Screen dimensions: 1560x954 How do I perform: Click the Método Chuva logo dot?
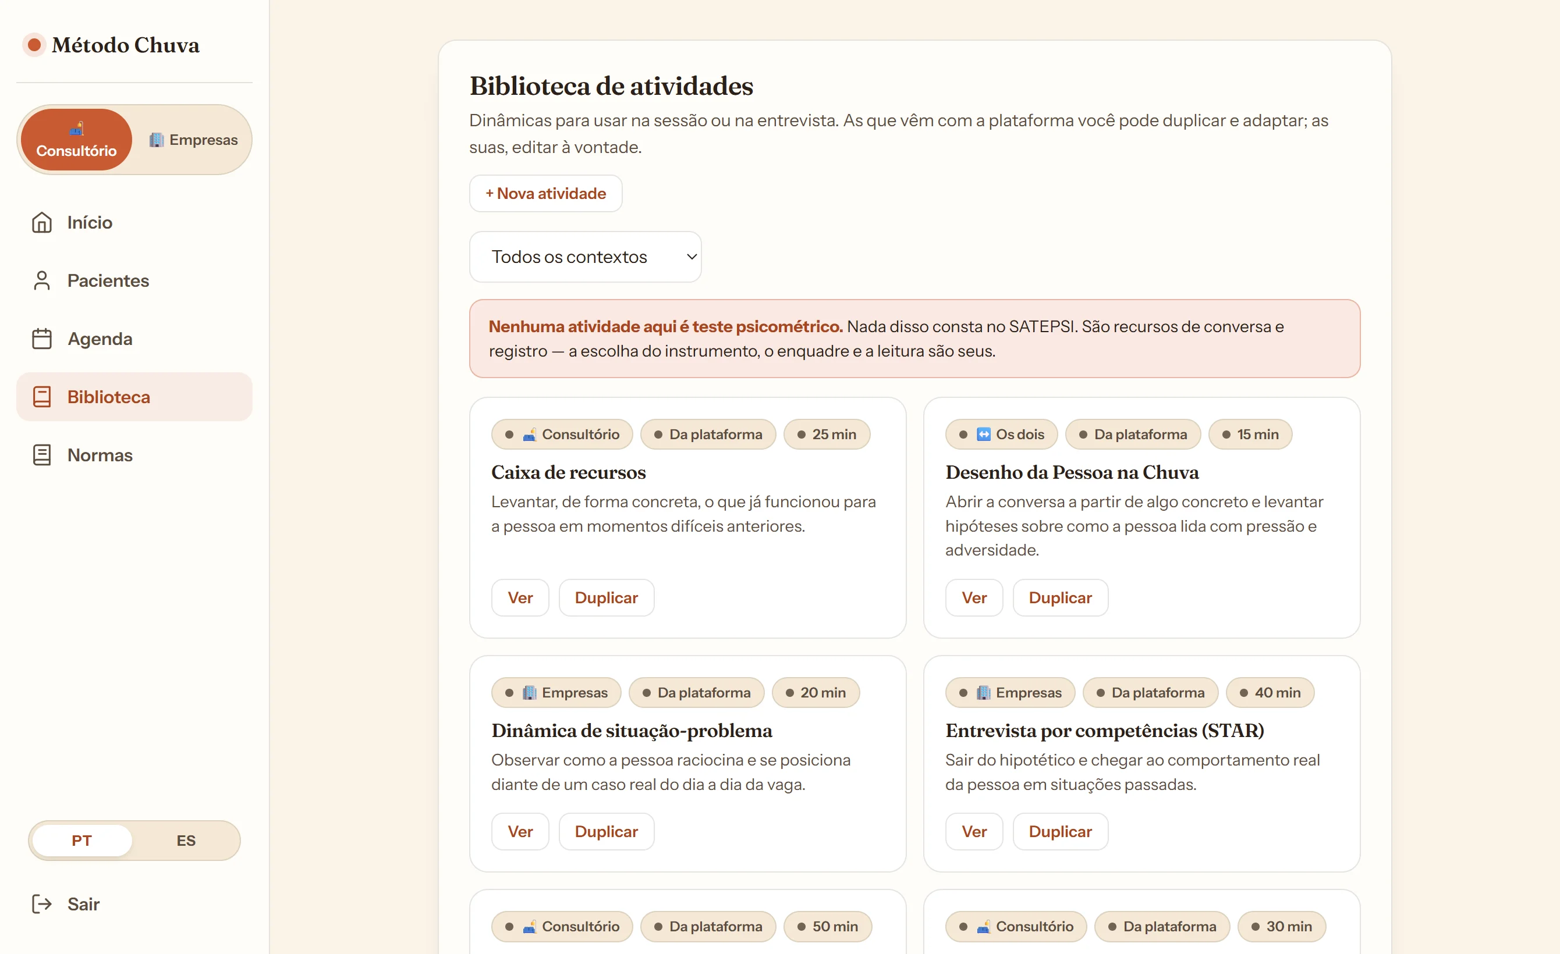click(x=34, y=45)
